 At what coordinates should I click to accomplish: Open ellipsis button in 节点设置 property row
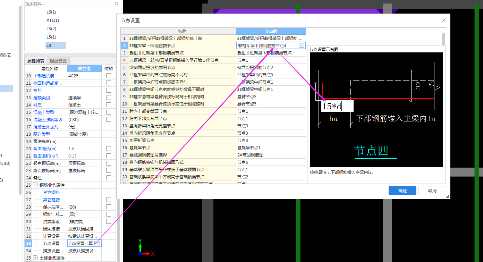point(98,243)
